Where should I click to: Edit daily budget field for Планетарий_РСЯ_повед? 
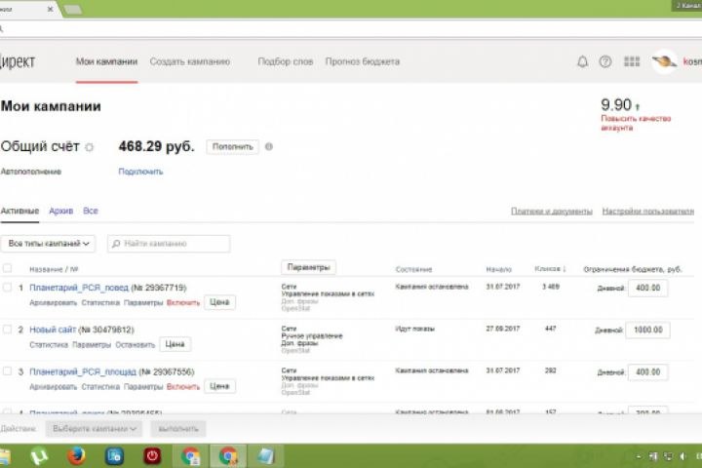(647, 288)
